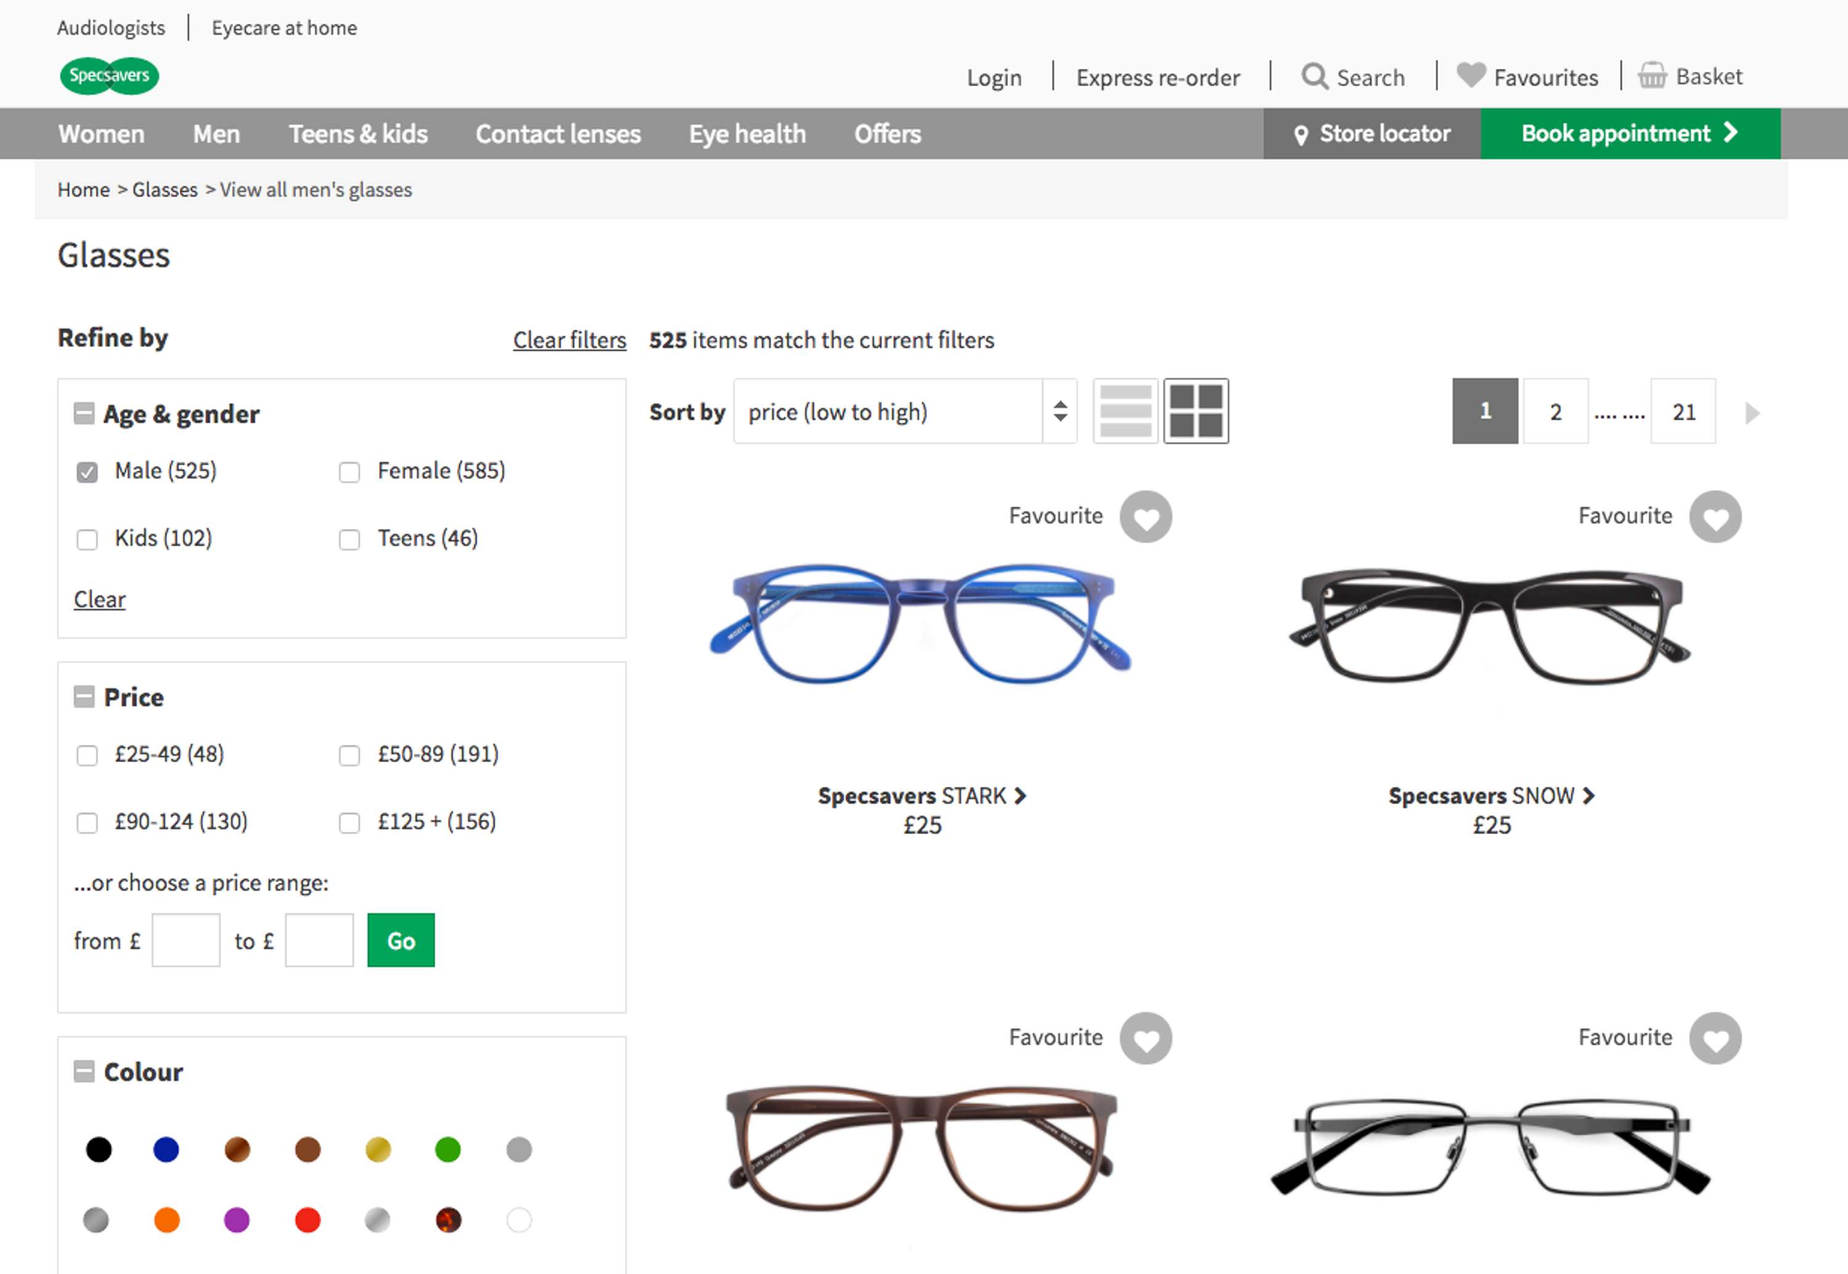1848x1274 pixels.
Task: Open the blue STARK glasses image
Action: [x=921, y=623]
